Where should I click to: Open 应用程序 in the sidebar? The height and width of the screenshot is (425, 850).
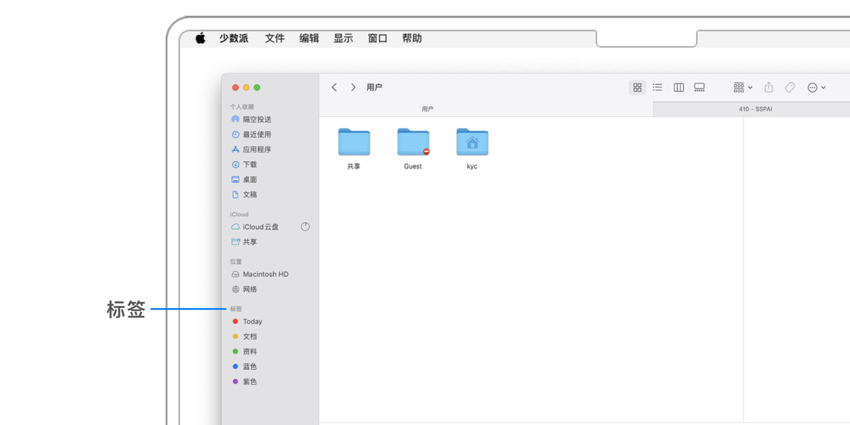257,150
